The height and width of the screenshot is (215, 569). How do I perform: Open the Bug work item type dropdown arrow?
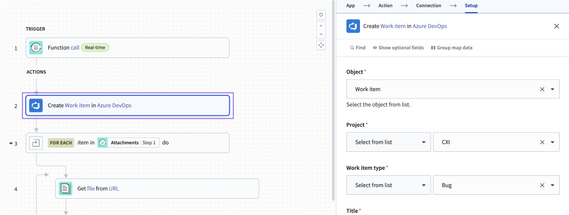[x=552, y=185]
